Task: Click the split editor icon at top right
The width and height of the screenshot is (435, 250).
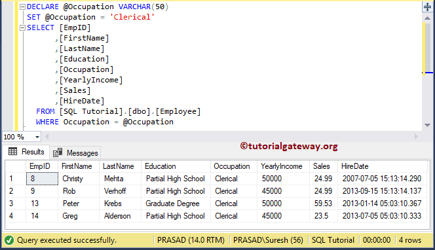Action: pyautogui.click(x=428, y=7)
